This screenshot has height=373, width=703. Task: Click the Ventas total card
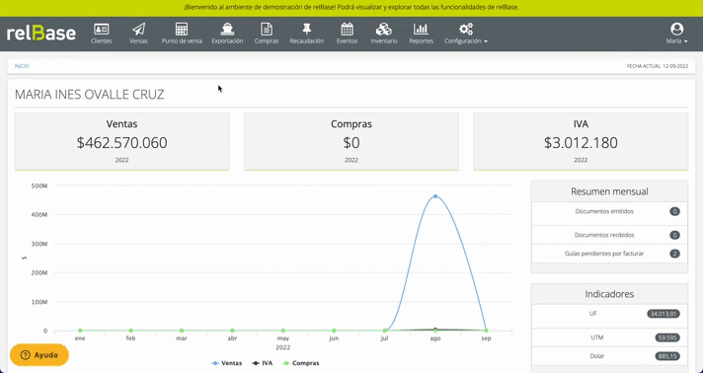pos(122,141)
